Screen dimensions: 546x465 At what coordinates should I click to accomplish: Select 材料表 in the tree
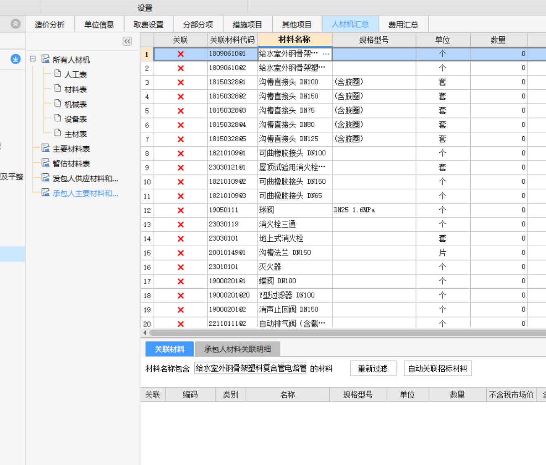point(76,89)
